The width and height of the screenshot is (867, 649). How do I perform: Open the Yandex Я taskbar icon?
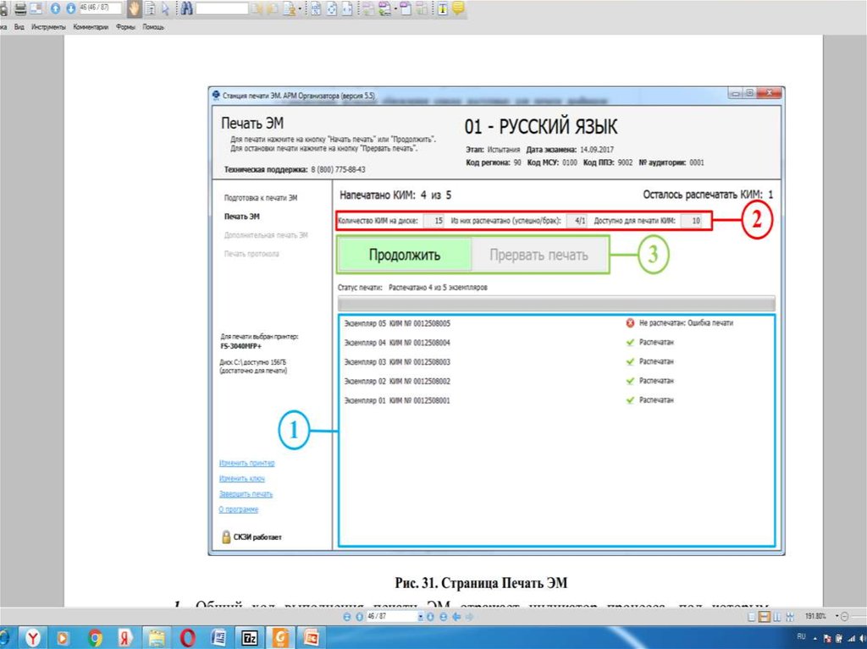click(125, 638)
